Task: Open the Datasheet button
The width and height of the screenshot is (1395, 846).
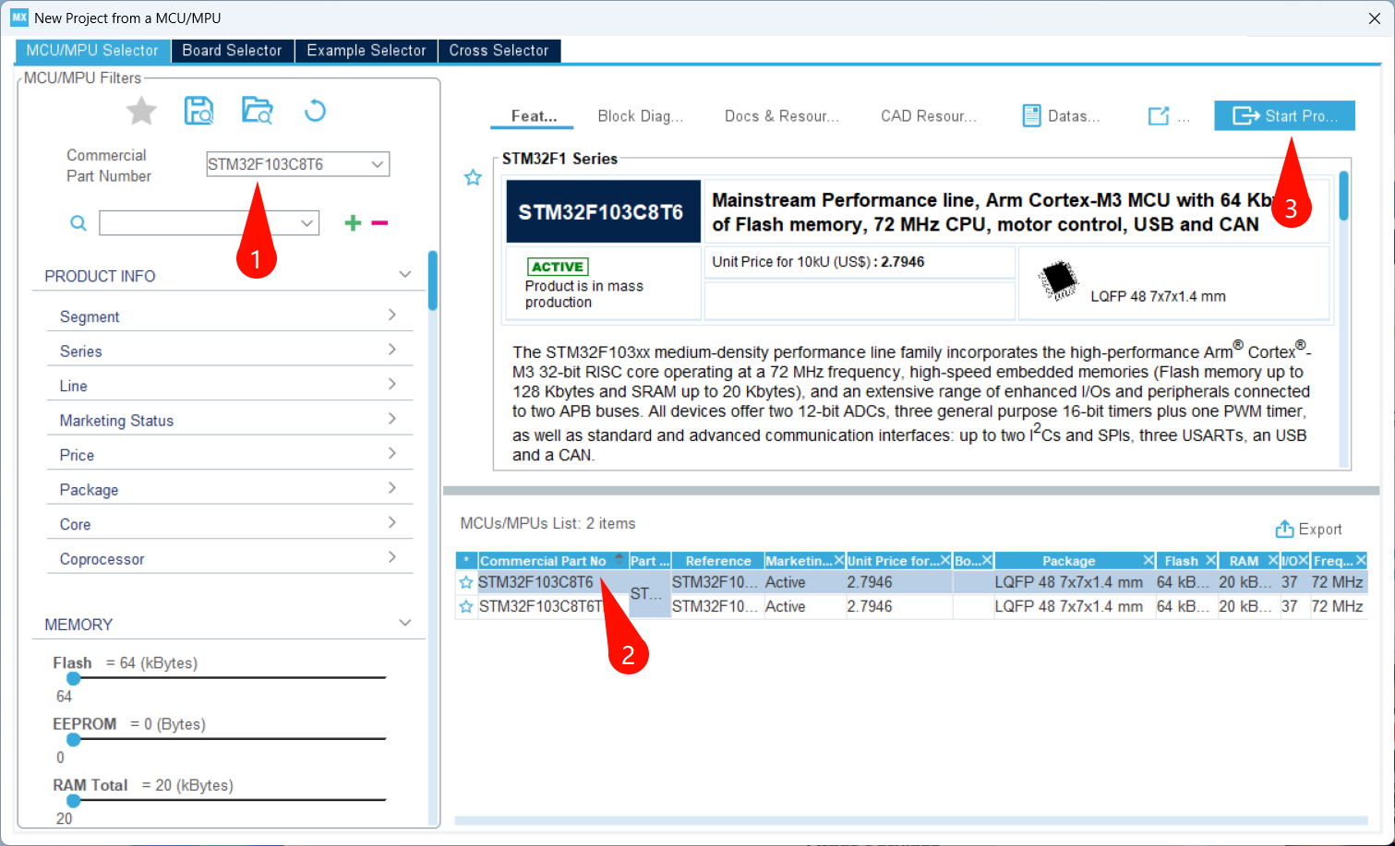Action: tap(1062, 116)
